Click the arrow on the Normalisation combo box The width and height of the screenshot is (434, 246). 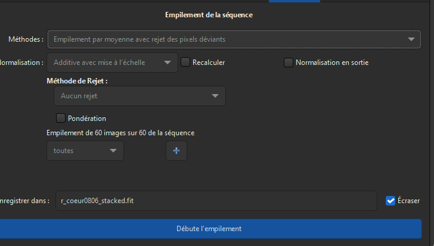pyautogui.click(x=168, y=62)
